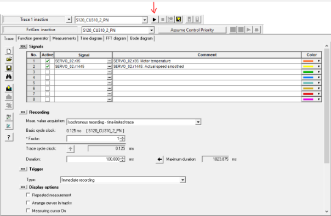Collapse the Display options section expander

coord(23,187)
